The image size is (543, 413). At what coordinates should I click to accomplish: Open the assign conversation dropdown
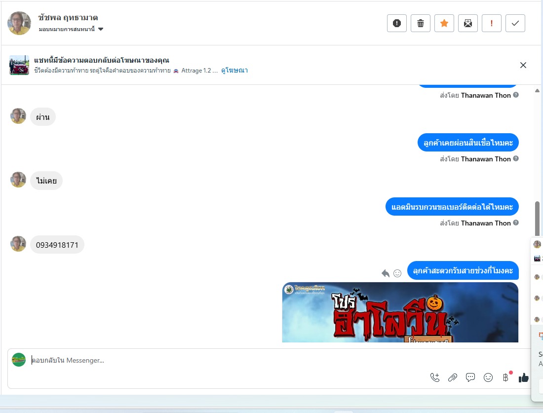pyautogui.click(x=71, y=29)
